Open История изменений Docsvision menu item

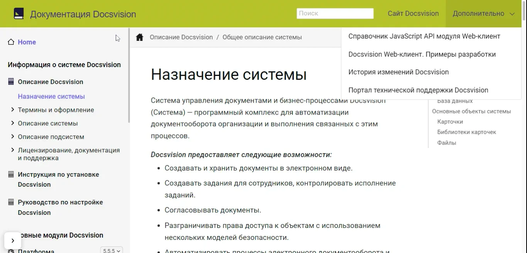point(399,72)
